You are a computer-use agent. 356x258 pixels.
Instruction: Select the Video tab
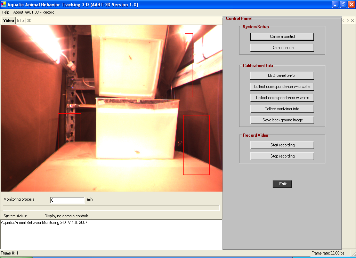coord(9,21)
